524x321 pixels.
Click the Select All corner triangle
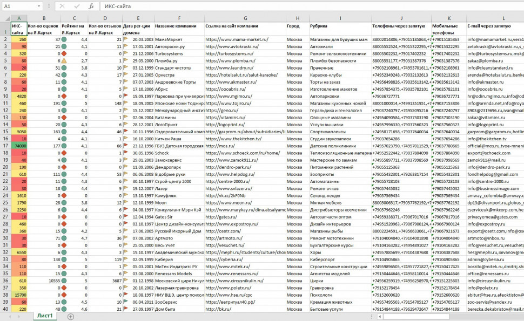point(5,18)
